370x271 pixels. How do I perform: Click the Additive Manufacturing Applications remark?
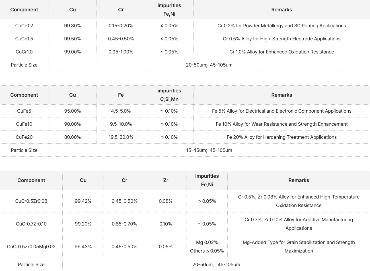pyautogui.click(x=299, y=224)
